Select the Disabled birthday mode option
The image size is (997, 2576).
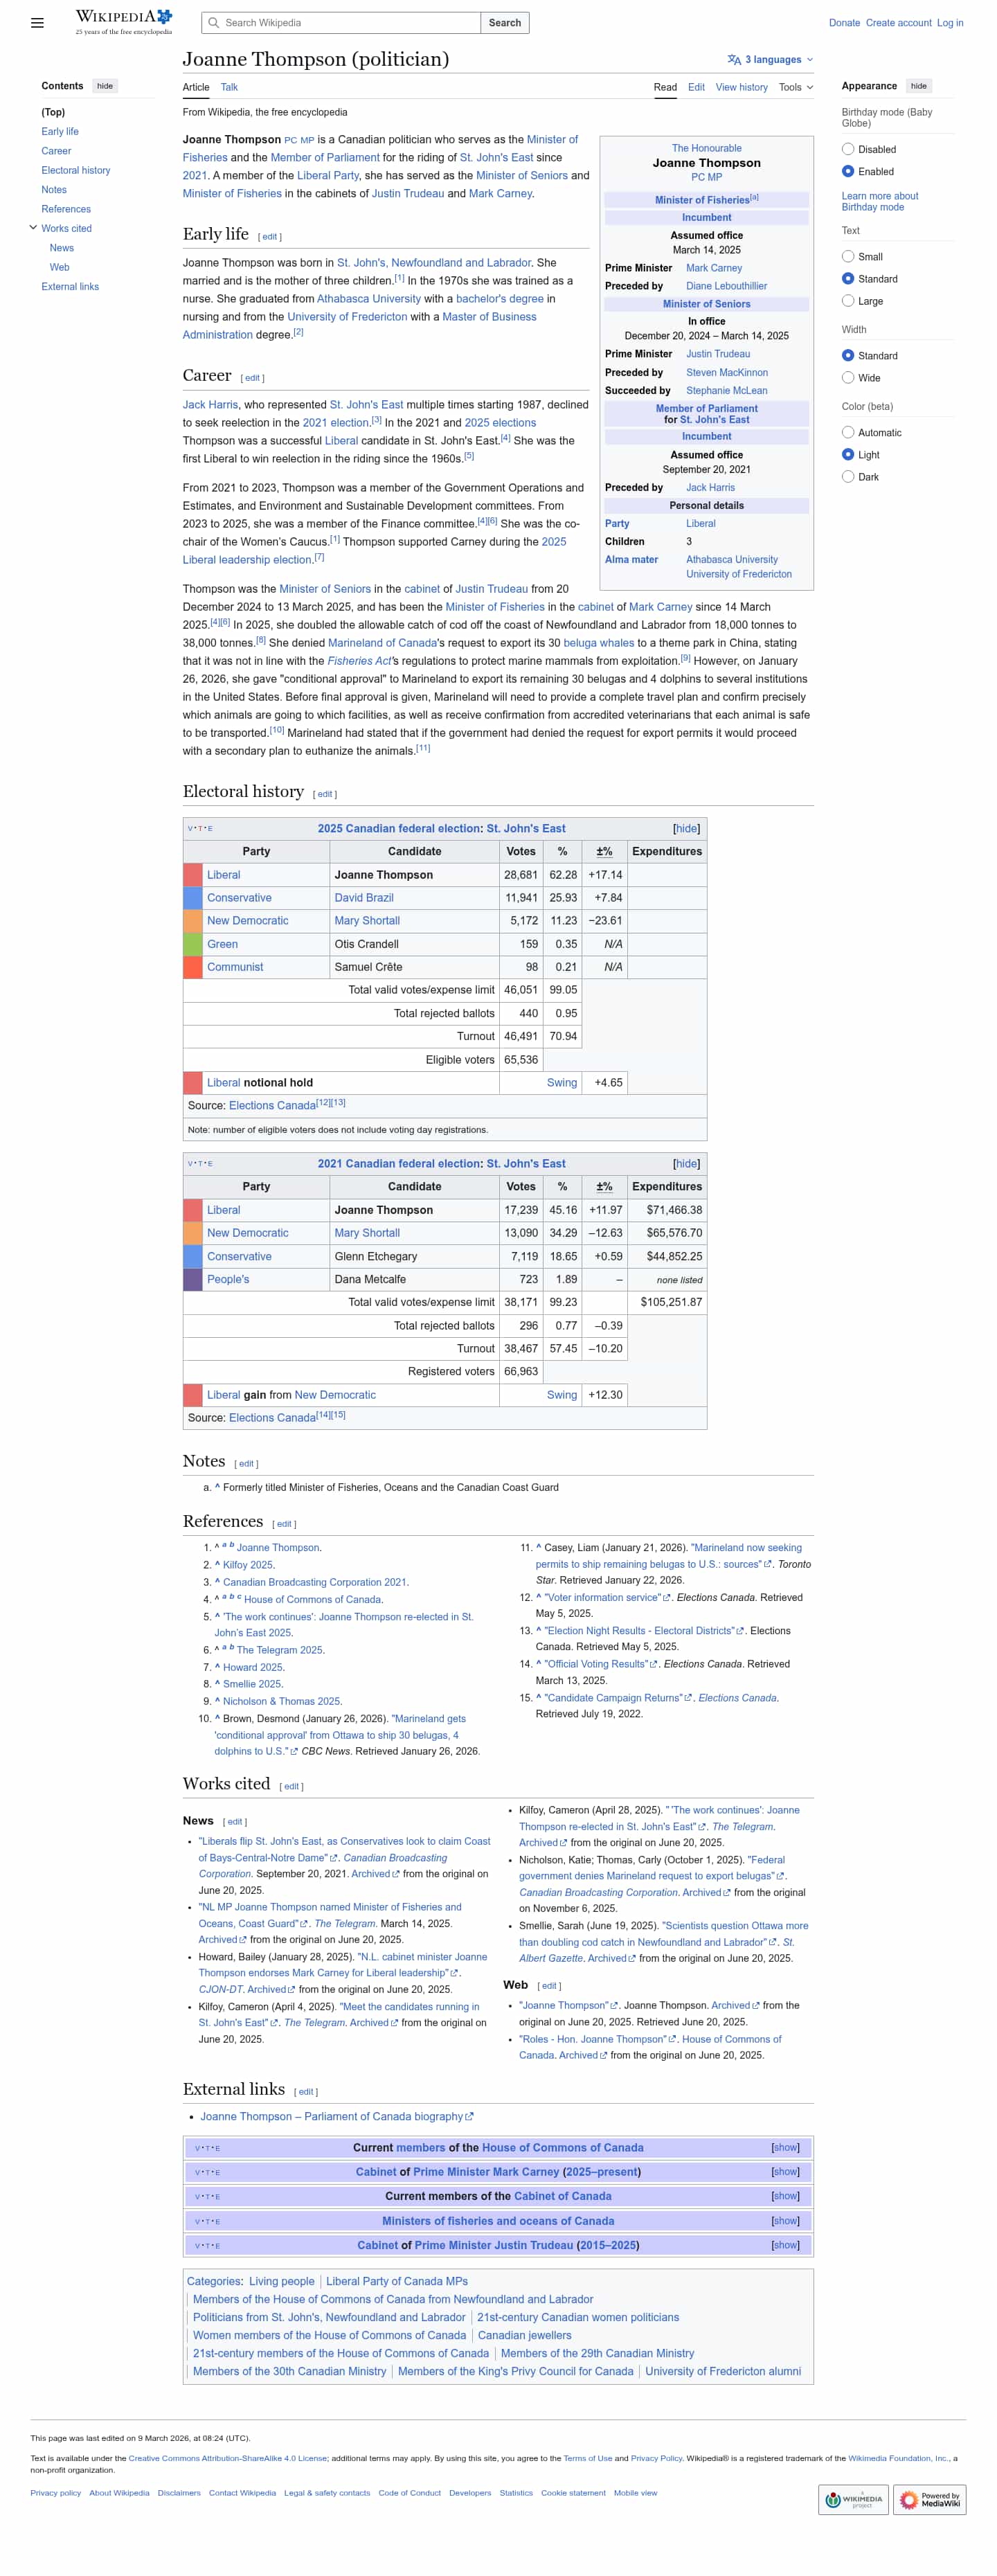(x=848, y=150)
